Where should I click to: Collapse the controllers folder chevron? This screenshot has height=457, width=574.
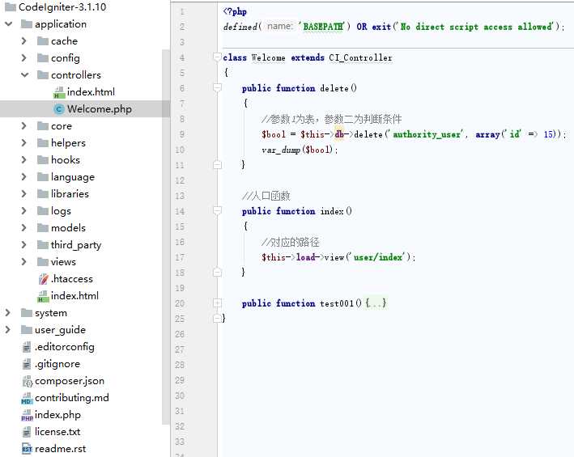tap(24, 75)
